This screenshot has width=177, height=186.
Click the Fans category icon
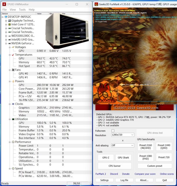point(13,70)
